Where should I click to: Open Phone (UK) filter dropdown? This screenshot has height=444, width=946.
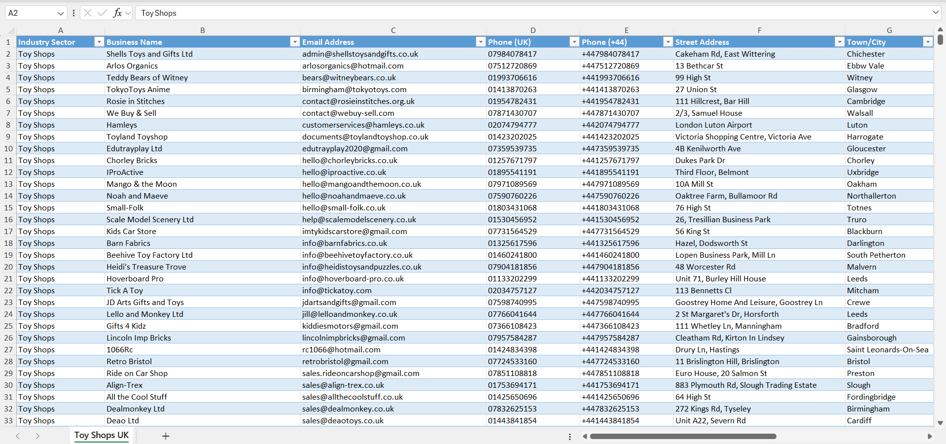pyautogui.click(x=574, y=42)
